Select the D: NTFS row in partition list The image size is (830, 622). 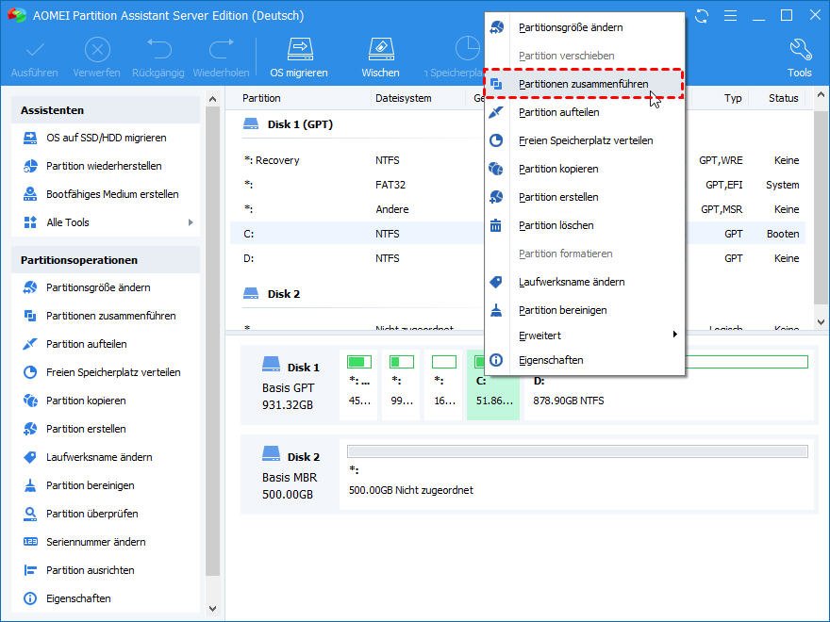point(517,258)
